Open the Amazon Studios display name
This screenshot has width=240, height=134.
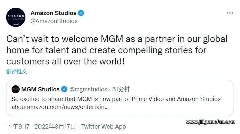pos(53,13)
